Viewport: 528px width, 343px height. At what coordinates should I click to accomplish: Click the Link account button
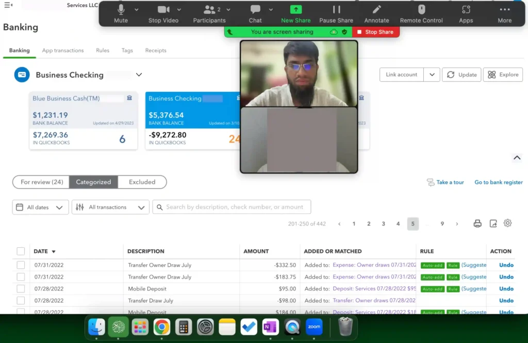pos(401,75)
